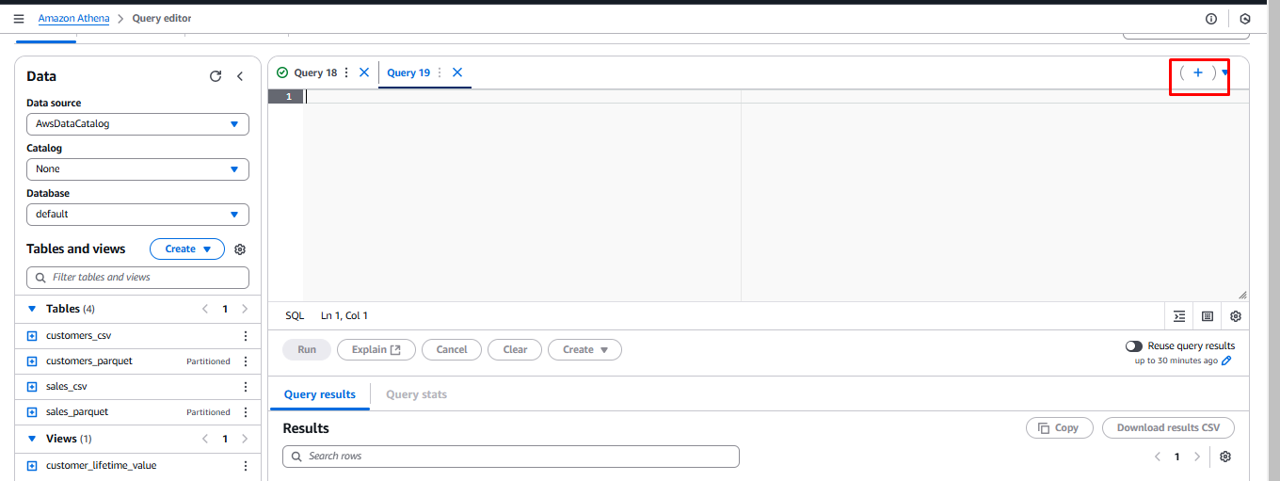This screenshot has width=1280, height=481.
Task: Expand the sales_parquet table columns
Action: 32,412
